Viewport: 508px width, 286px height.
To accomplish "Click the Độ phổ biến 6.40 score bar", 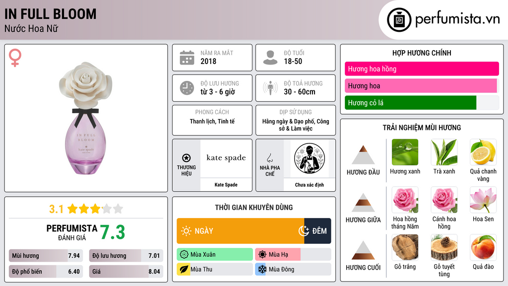I will click(46, 272).
